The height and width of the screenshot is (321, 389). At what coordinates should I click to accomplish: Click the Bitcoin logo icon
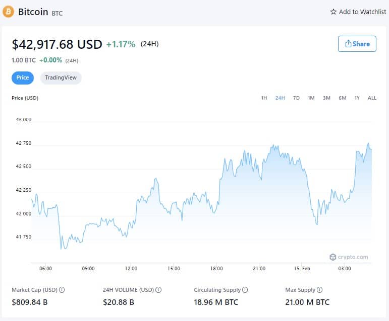[x=9, y=12]
